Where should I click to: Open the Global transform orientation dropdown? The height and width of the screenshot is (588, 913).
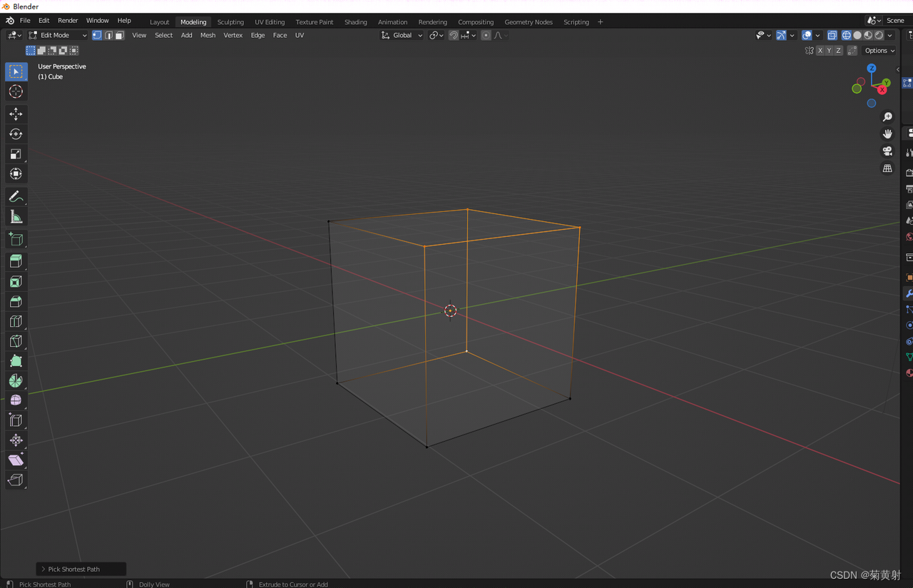click(402, 35)
